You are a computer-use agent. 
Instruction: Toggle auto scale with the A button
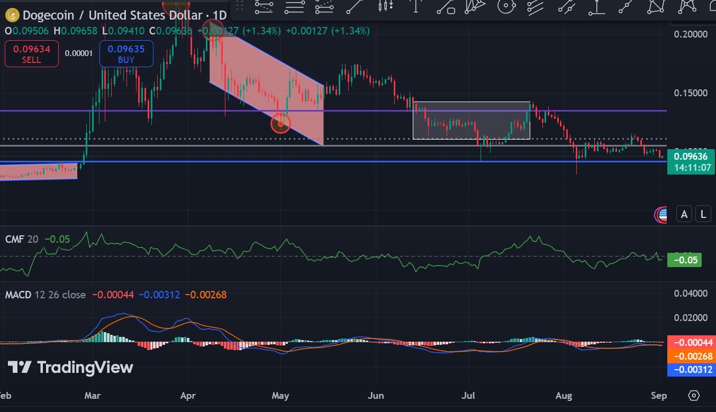coord(684,214)
